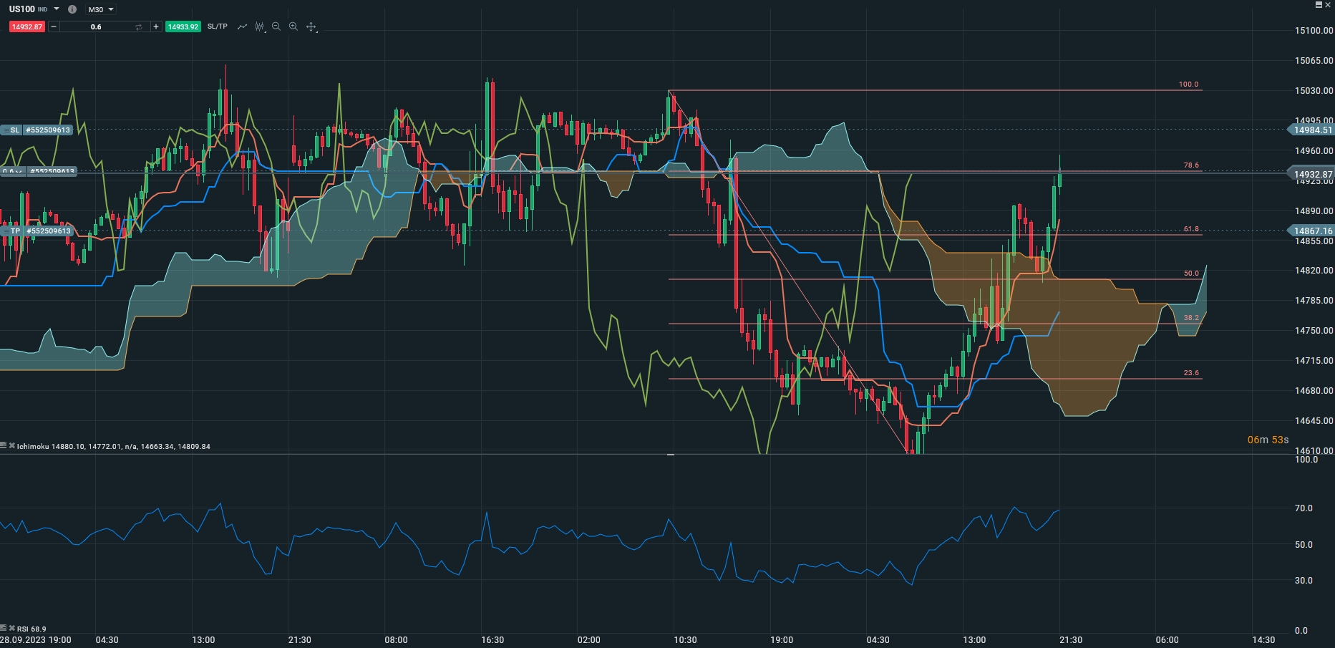
Task: Increase trade volume with plus button
Action: (x=156, y=26)
